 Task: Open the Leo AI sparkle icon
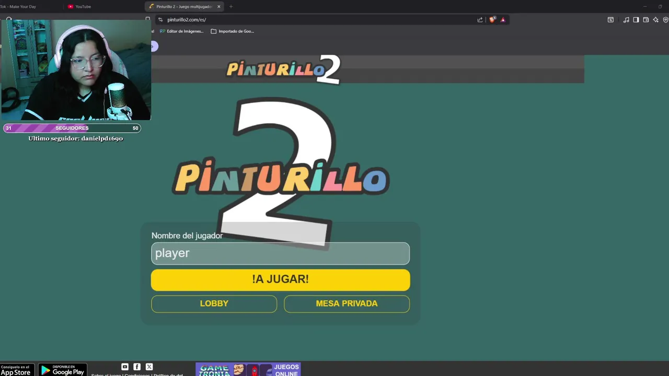pos(656,20)
